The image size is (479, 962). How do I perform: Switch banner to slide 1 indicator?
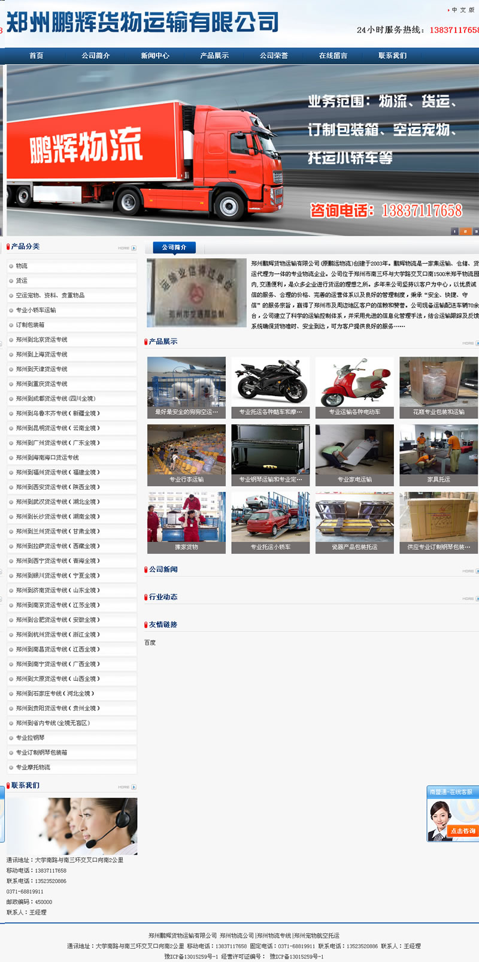pos(454,231)
